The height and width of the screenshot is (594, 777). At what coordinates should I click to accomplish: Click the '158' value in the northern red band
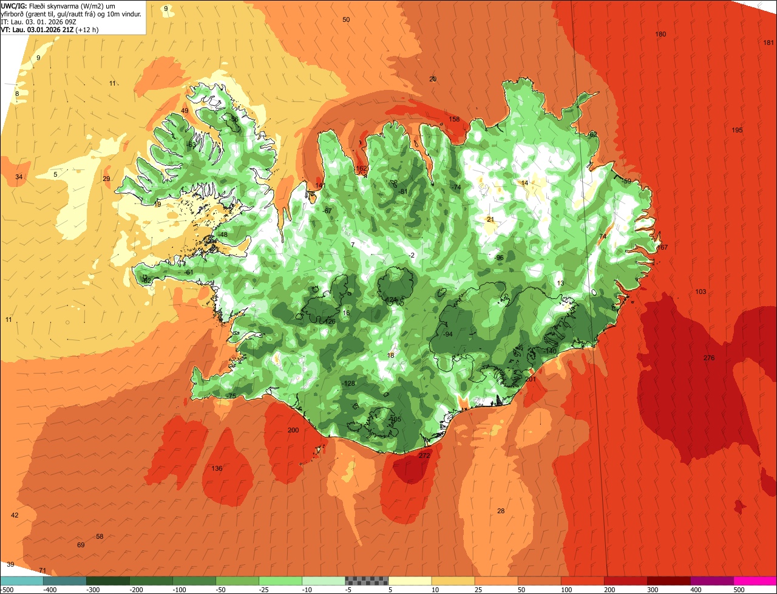[x=454, y=119]
